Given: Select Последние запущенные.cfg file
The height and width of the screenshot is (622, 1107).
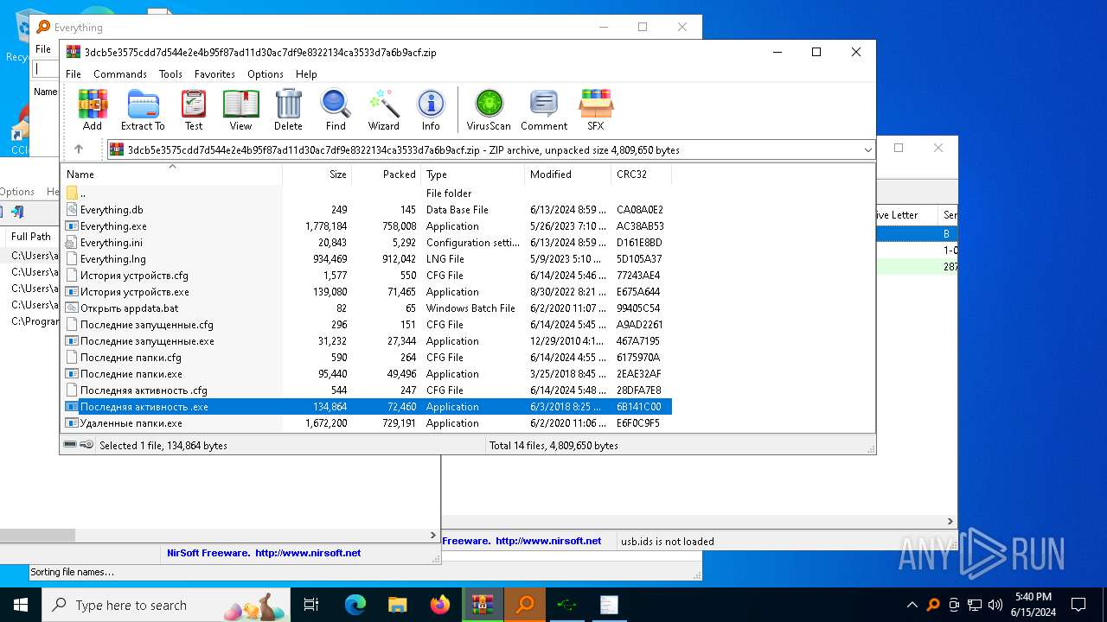Looking at the screenshot, I should point(367,325).
